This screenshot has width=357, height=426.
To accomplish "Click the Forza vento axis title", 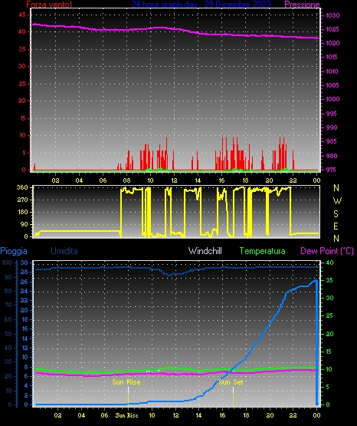I will pyautogui.click(x=49, y=5).
